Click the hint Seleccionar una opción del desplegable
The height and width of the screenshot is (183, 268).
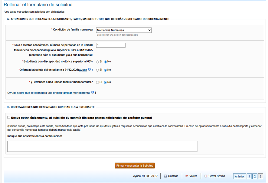(x=117, y=35)
